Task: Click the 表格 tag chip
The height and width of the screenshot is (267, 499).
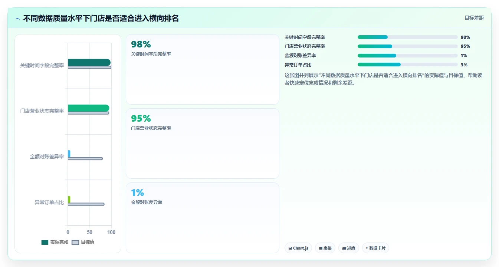Action: click(325, 248)
